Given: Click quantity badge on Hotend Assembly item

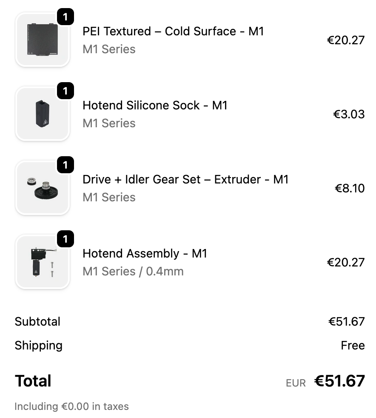Looking at the screenshot, I should pos(65,239).
